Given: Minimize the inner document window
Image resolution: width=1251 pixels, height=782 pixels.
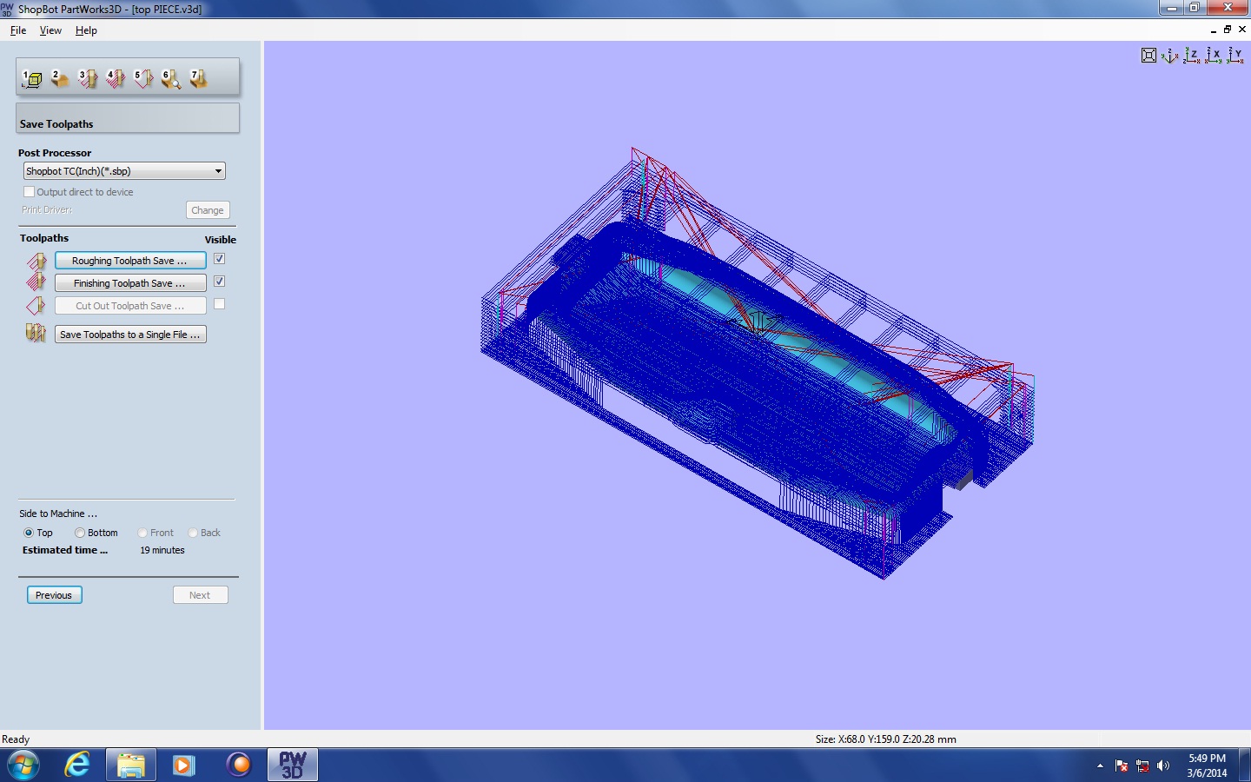Looking at the screenshot, I should point(1214,30).
